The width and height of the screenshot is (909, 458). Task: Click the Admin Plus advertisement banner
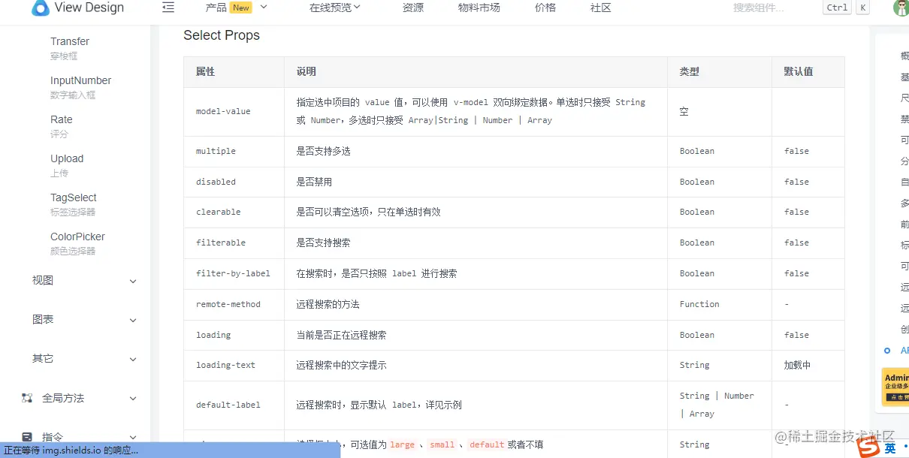pyautogui.click(x=895, y=387)
